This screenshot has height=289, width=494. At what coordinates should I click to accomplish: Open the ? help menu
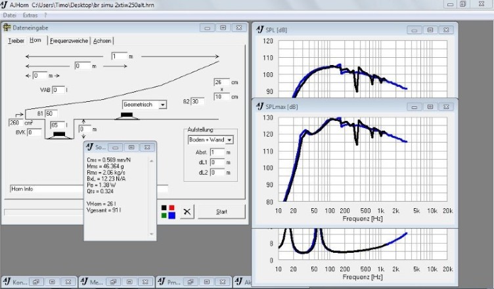coord(45,15)
